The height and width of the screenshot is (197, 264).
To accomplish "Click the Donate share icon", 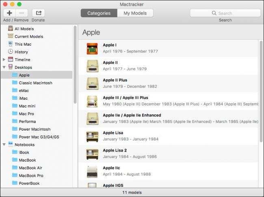I will [x=38, y=13].
